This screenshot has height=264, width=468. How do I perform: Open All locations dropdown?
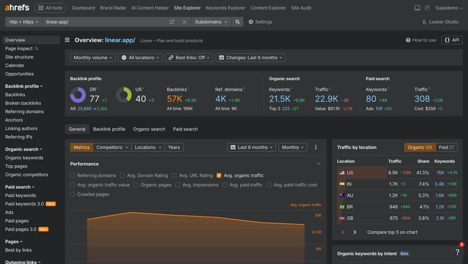pyautogui.click(x=140, y=58)
